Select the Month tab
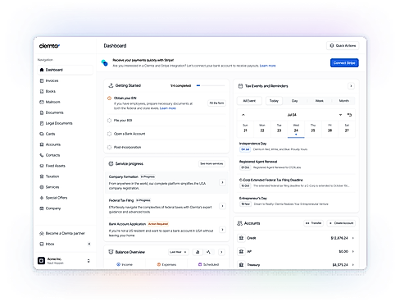The image size is (400, 302). (344, 101)
